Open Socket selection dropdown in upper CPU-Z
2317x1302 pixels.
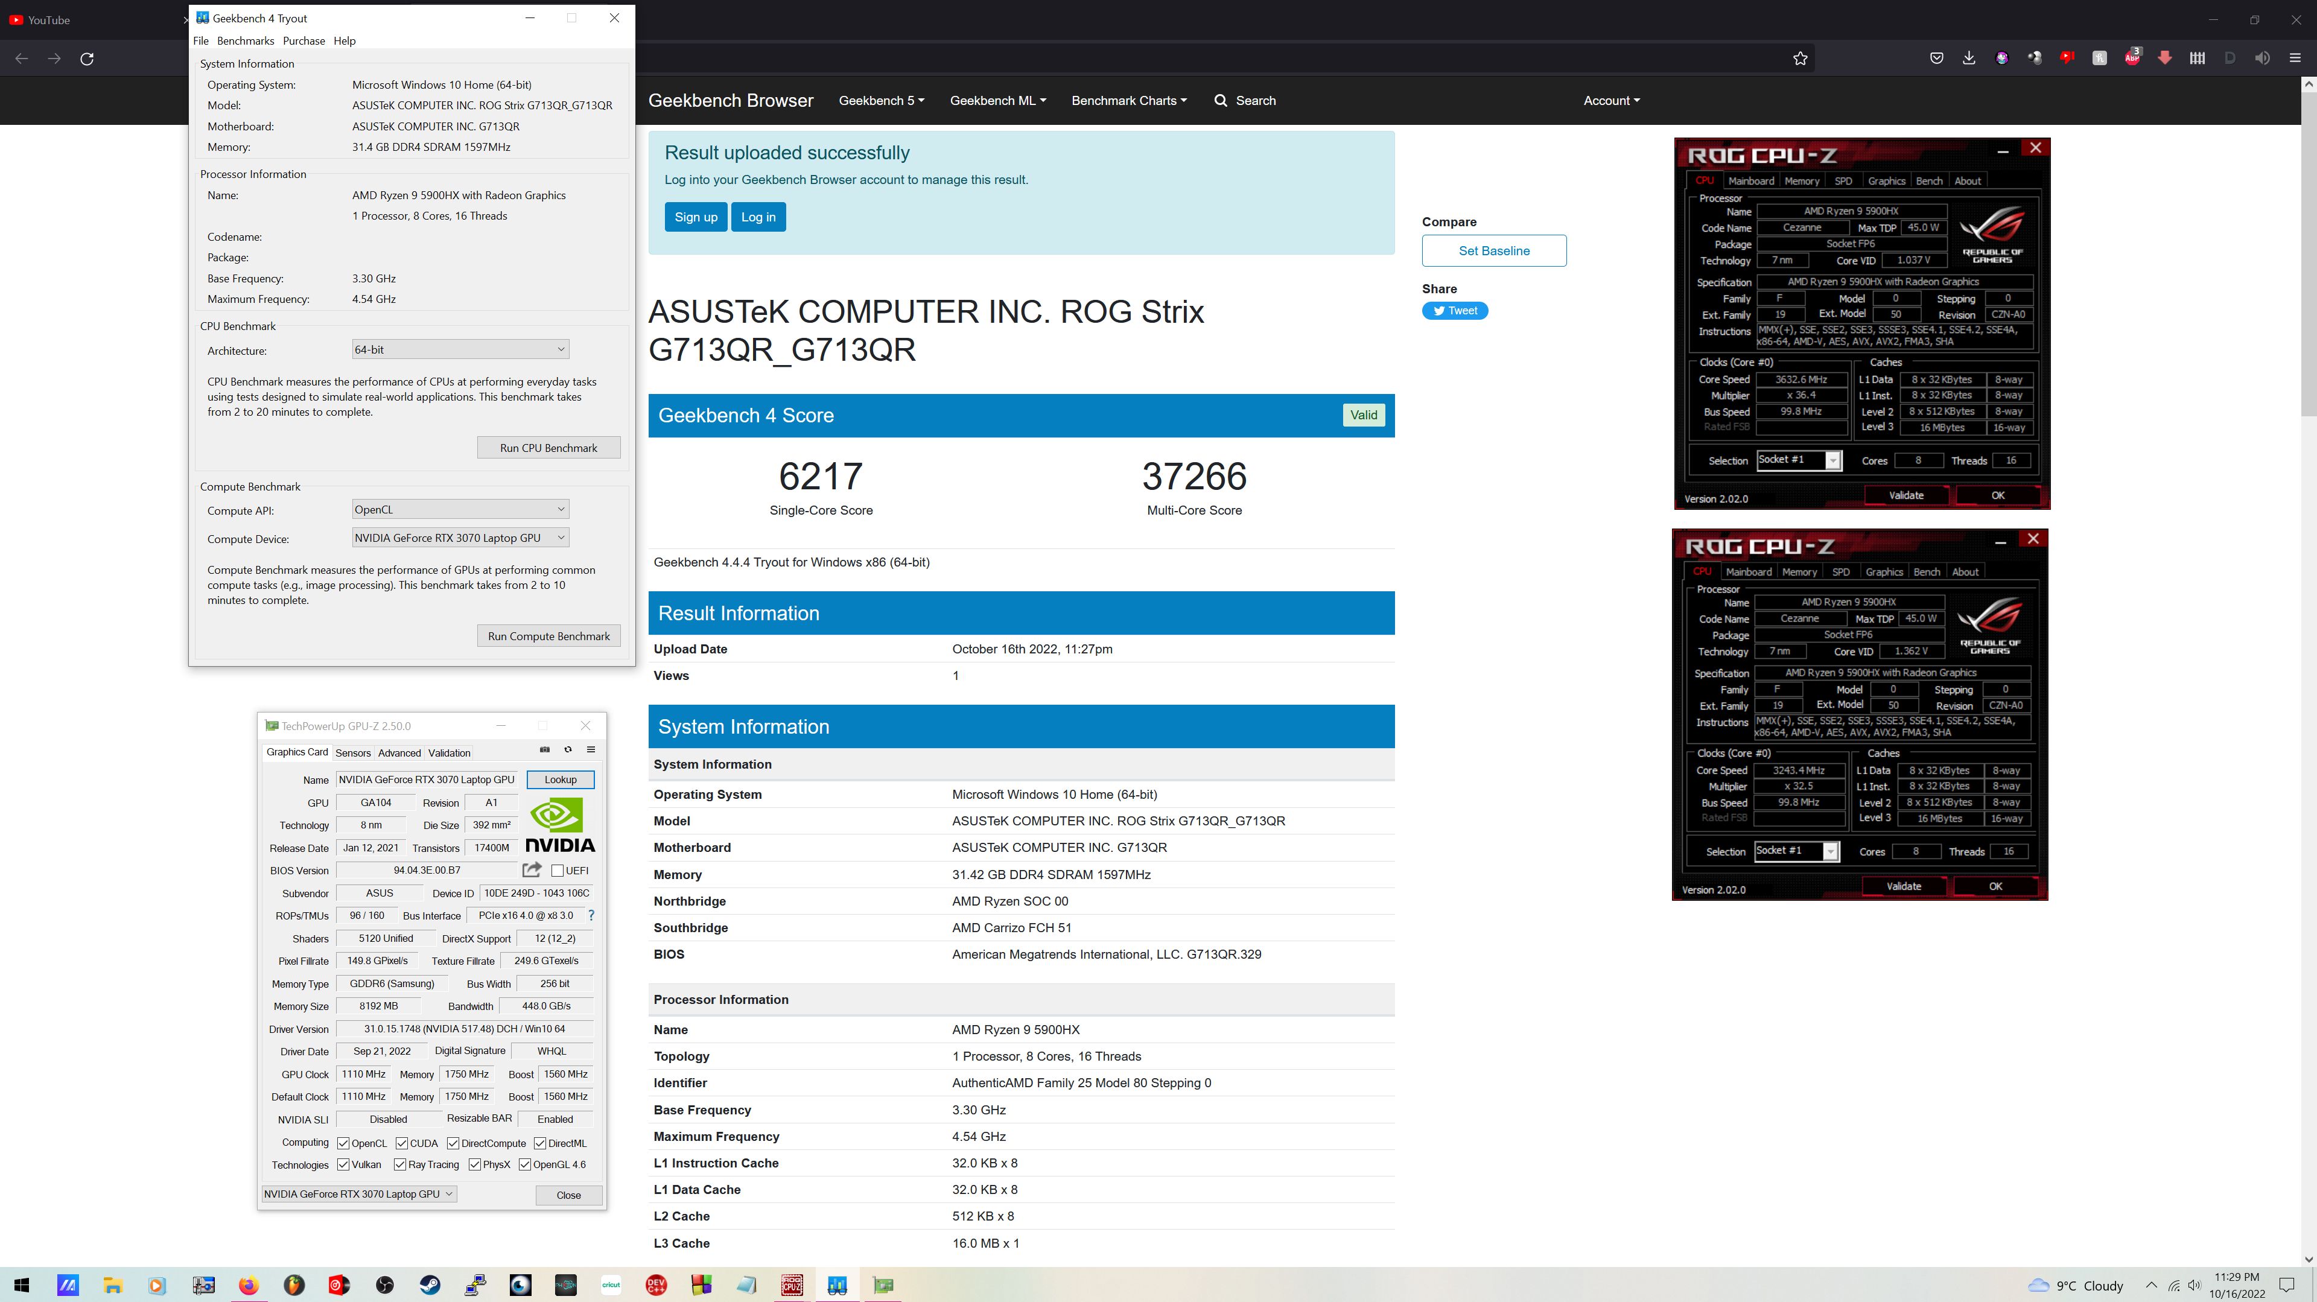1799,460
